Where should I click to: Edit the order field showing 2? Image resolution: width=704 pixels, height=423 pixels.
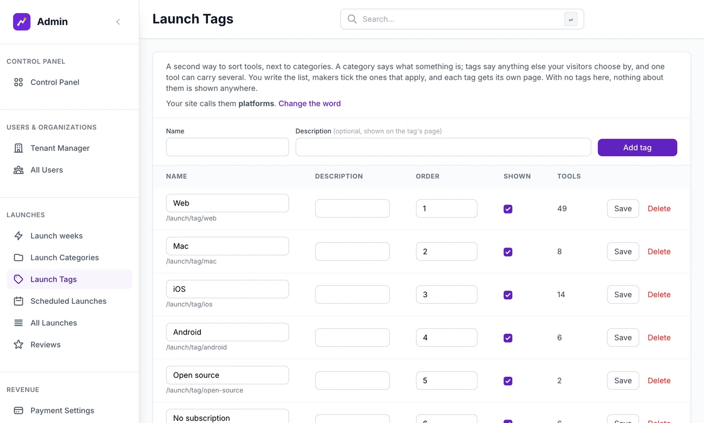[x=446, y=252]
